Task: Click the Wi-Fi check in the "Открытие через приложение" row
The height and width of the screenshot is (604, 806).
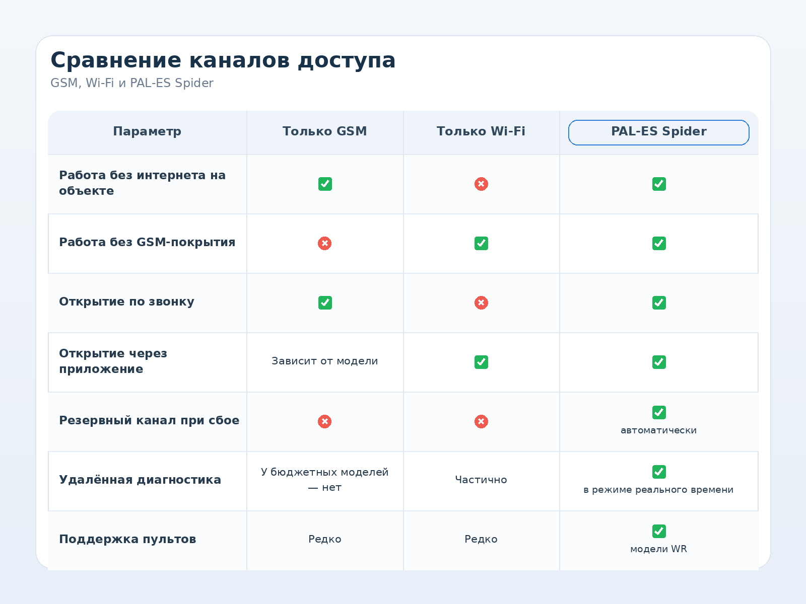Action: coord(481,362)
